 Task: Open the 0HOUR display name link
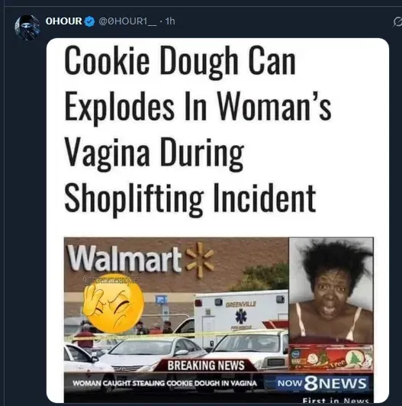click(63, 21)
